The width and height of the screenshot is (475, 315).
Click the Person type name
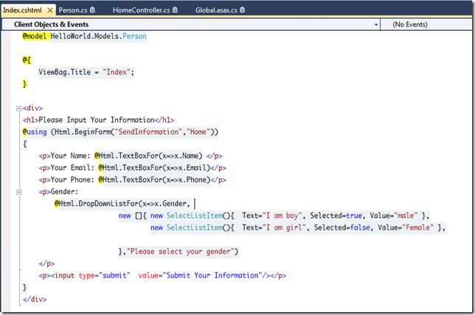[x=134, y=36]
